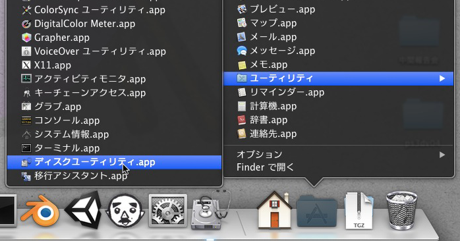Expand the ユーティリティ submenu arrow
The width and height of the screenshot is (460, 241).
click(442, 78)
